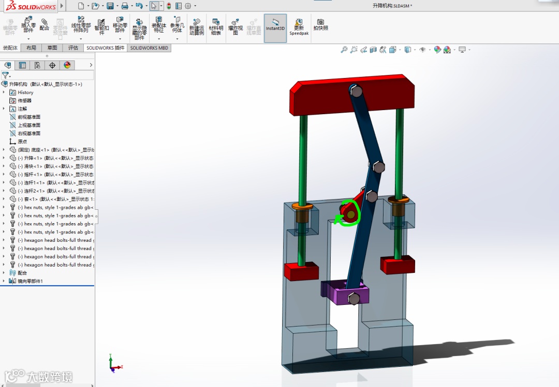Click the 参考几何体 Reference Geometry tool
The height and width of the screenshot is (387, 559).
tap(177, 25)
